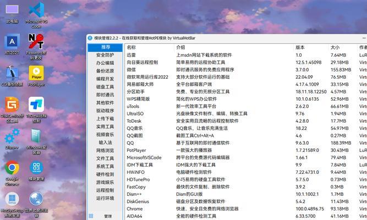Image resolution: width=367 pixels, height=220 pixels.
Task: Select the 微软常用运行库2022 row
Action: tap(246, 77)
